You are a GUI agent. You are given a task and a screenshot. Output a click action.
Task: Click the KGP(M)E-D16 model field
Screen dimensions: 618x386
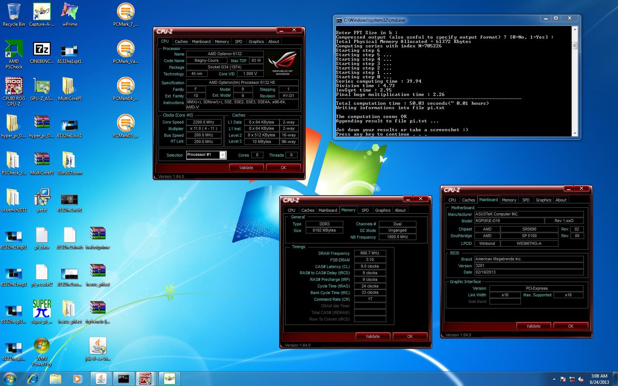coord(509,221)
